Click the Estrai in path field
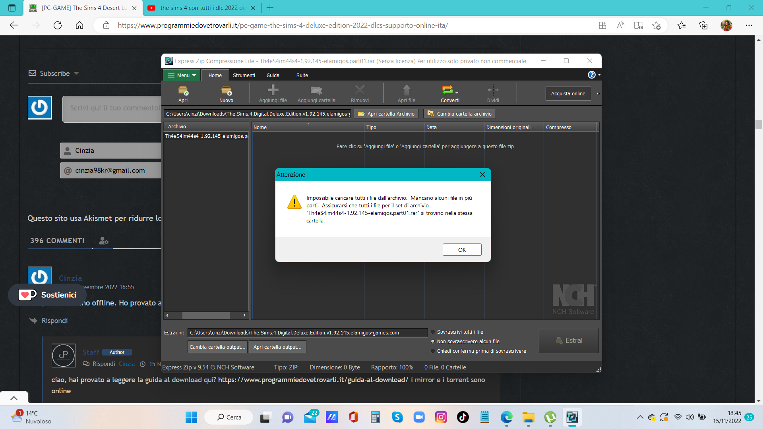763x429 pixels. [308, 332]
